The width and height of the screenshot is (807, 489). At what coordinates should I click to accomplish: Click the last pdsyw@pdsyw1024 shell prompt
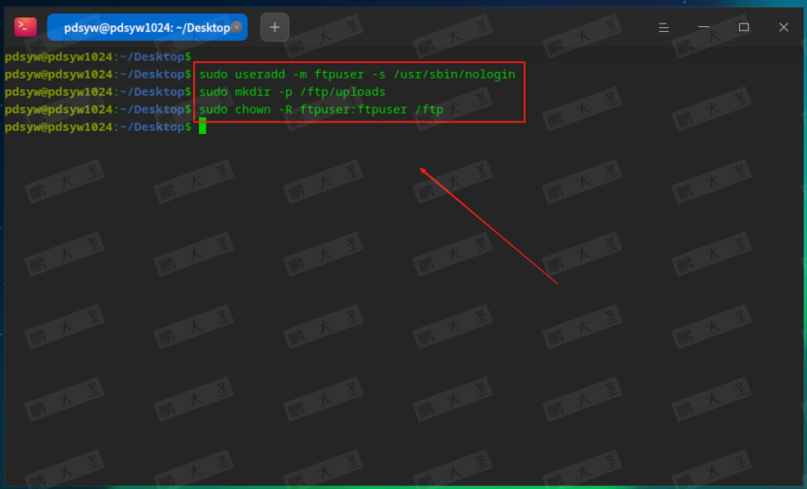point(97,127)
